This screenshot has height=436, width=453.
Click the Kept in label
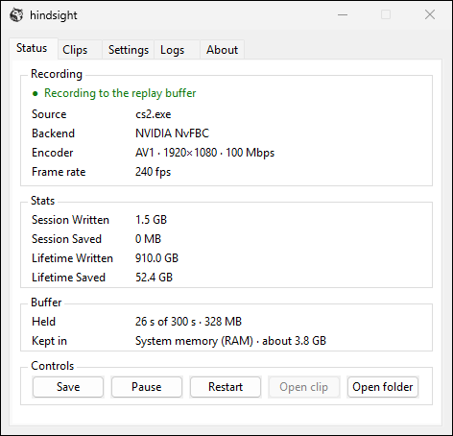49,341
